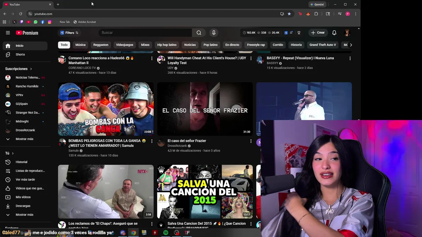This screenshot has width=422, height=237.
Task: Expand Mostrar más under Tú section
Action: (24, 215)
